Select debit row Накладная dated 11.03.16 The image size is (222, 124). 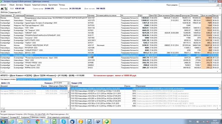point(34,91)
